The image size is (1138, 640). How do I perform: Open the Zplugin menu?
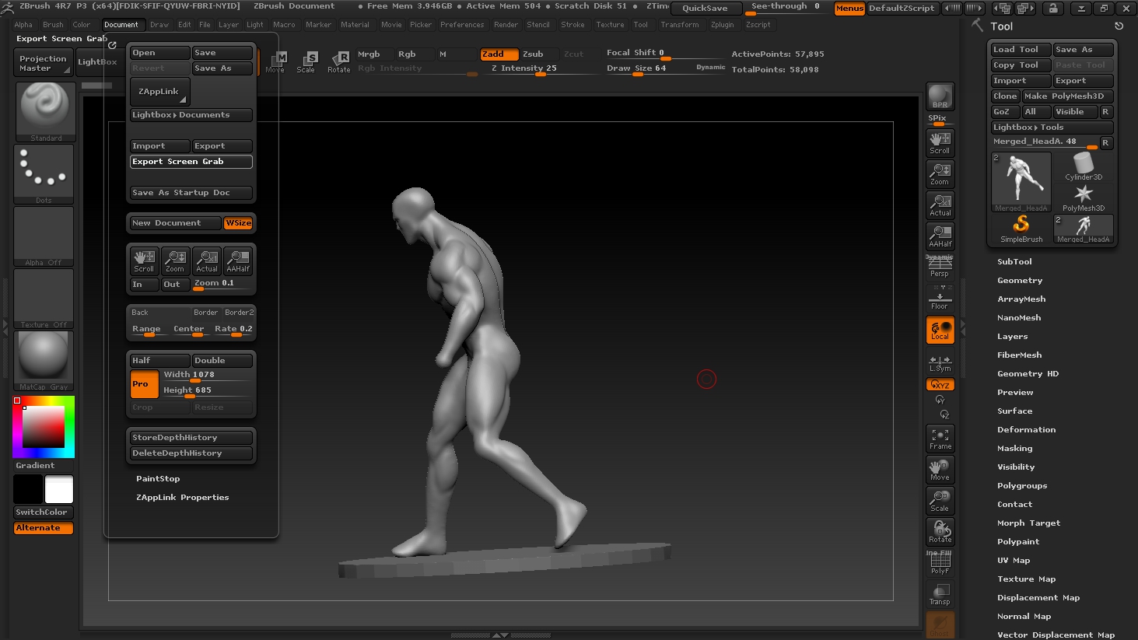722,25
